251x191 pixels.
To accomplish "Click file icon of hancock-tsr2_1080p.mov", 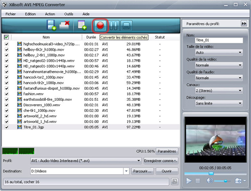I will pyautogui.click(x=20, y=77).
